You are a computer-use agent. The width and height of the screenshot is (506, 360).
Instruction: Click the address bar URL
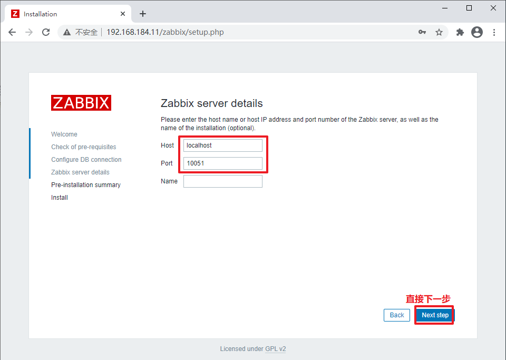tap(165, 32)
